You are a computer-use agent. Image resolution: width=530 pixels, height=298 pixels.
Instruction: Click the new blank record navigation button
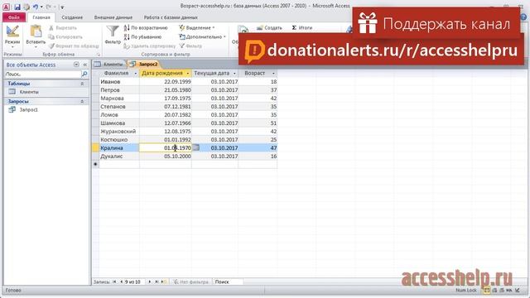click(164, 281)
